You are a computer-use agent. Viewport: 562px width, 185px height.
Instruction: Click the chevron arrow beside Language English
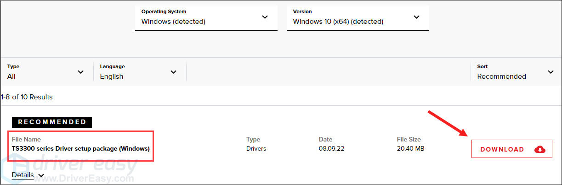pos(174,72)
